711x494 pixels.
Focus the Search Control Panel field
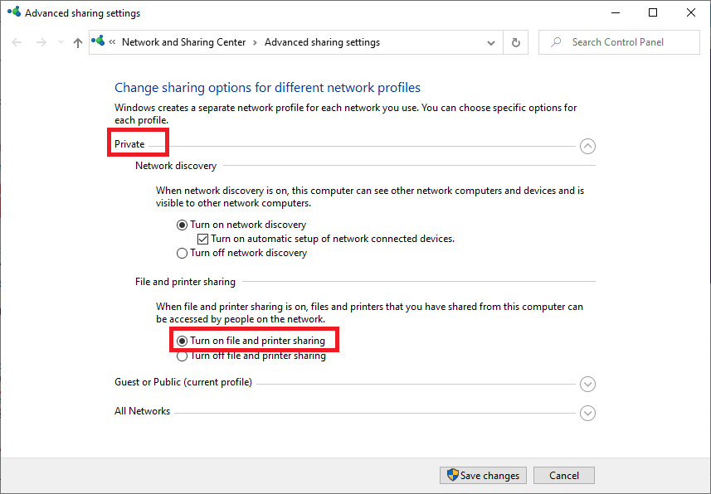(x=619, y=42)
